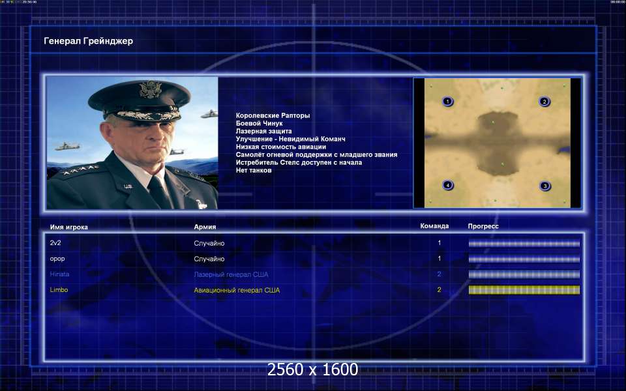Click the "Армия" column header
The width and height of the screenshot is (626, 391).
205,227
